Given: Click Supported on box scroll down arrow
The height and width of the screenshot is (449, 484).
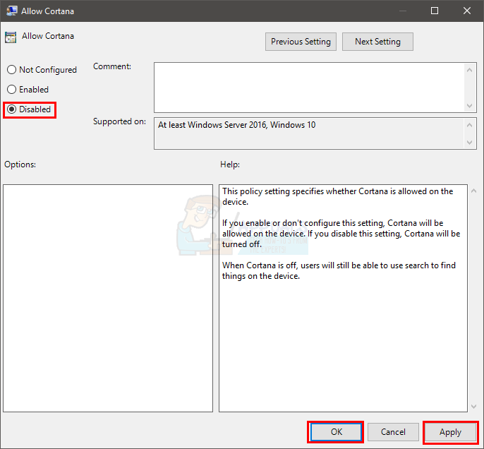Looking at the screenshot, I should (x=469, y=143).
